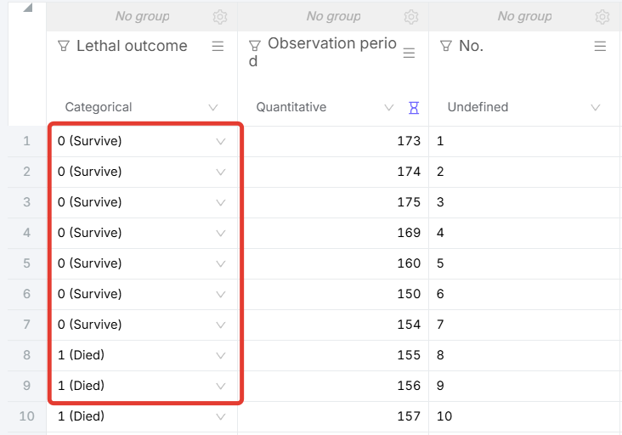Click filter icon beside Lethal outcome

click(x=64, y=46)
